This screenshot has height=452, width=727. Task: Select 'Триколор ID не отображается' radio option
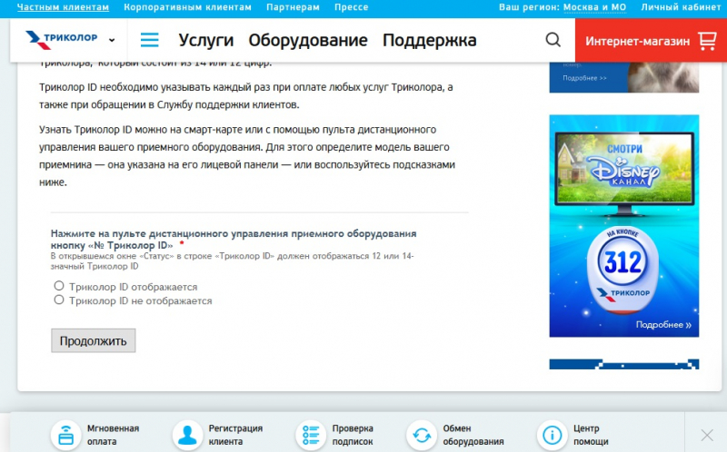click(59, 300)
